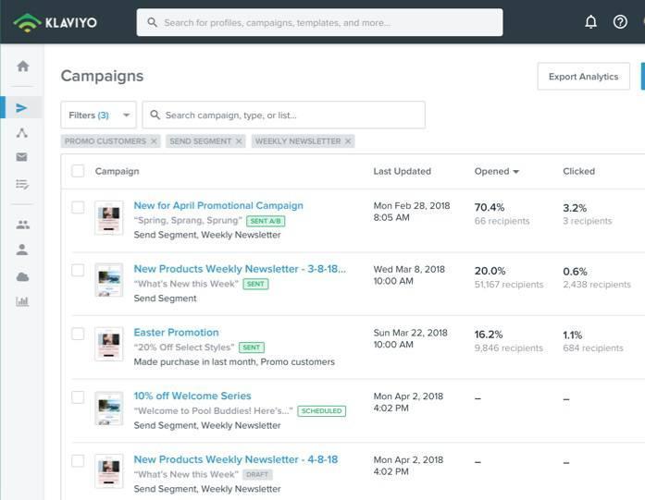This screenshot has height=500, width=645.
Task: Remove the WEEKLY NEWSLETTER filter tag
Action: point(348,141)
